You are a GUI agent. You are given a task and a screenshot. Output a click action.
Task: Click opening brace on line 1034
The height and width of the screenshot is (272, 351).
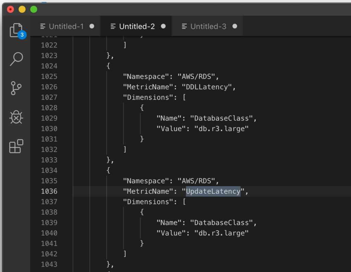[x=108, y=170]
